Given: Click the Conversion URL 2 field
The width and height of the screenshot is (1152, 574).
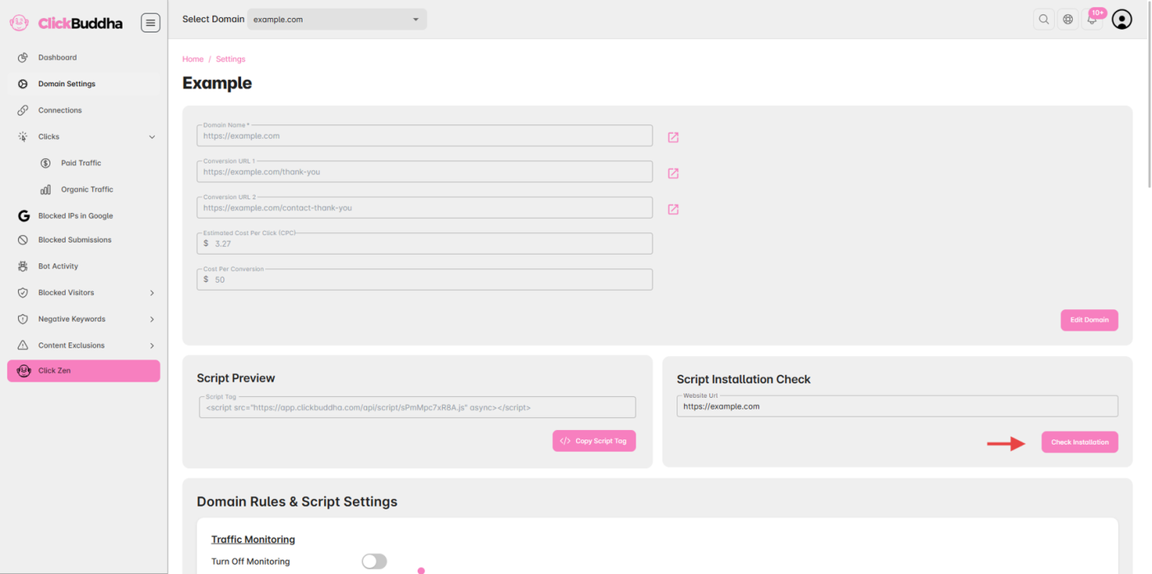Looking at the screenshot, I should pyautogui.click(x=425, y=208).
